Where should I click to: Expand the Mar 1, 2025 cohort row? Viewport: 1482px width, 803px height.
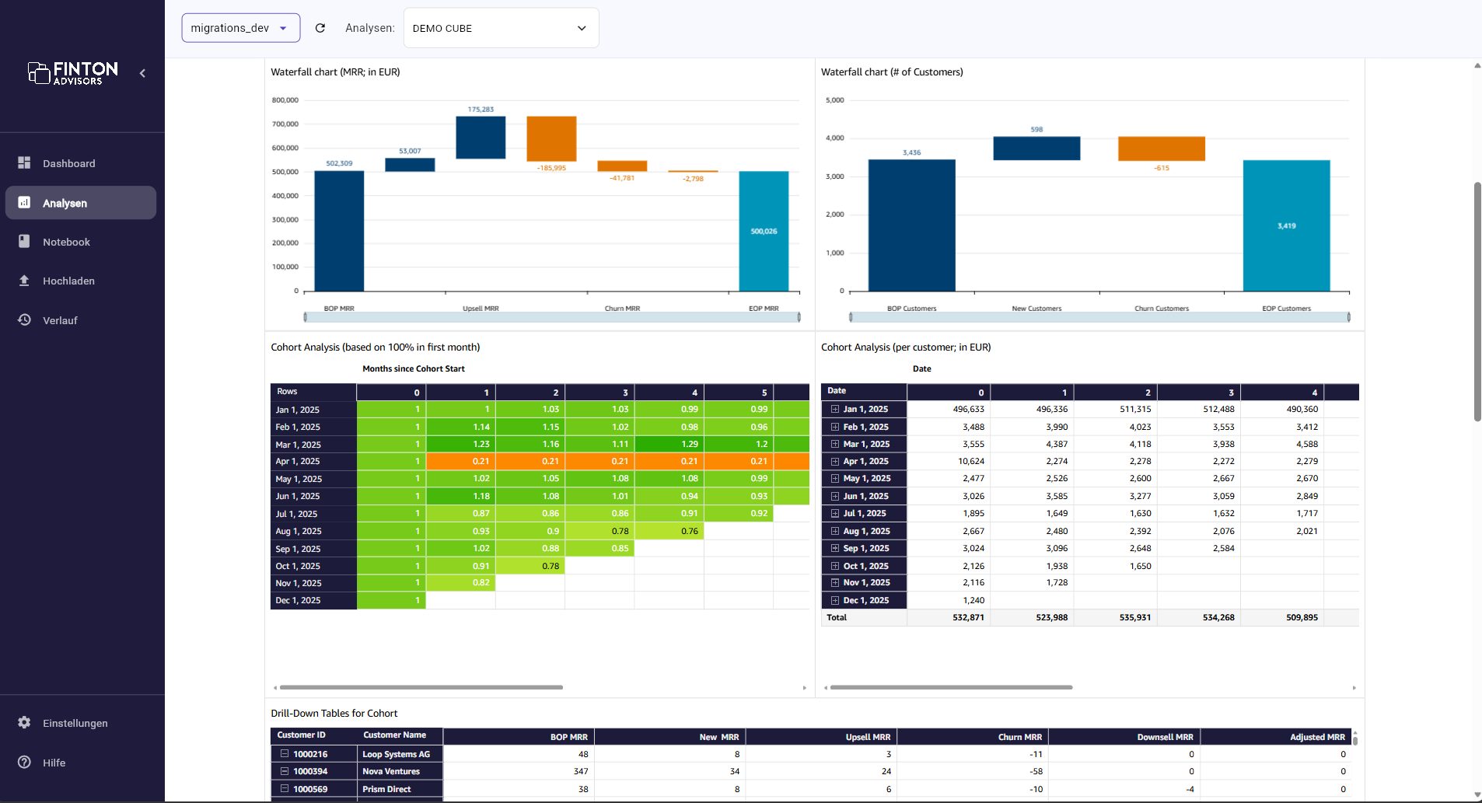(835, 444)
